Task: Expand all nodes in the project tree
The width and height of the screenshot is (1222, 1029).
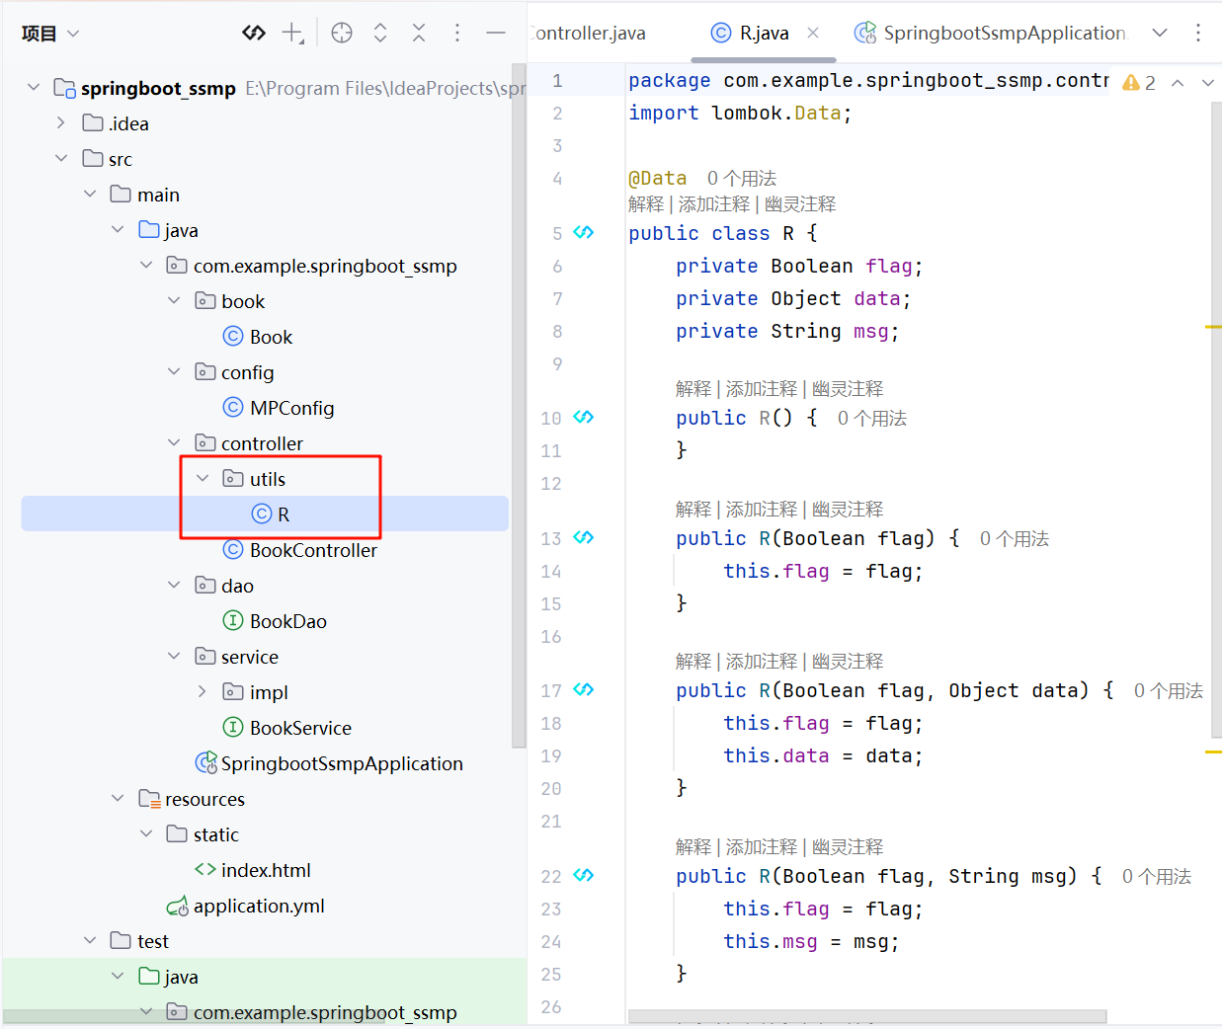Action: [380, 33]
